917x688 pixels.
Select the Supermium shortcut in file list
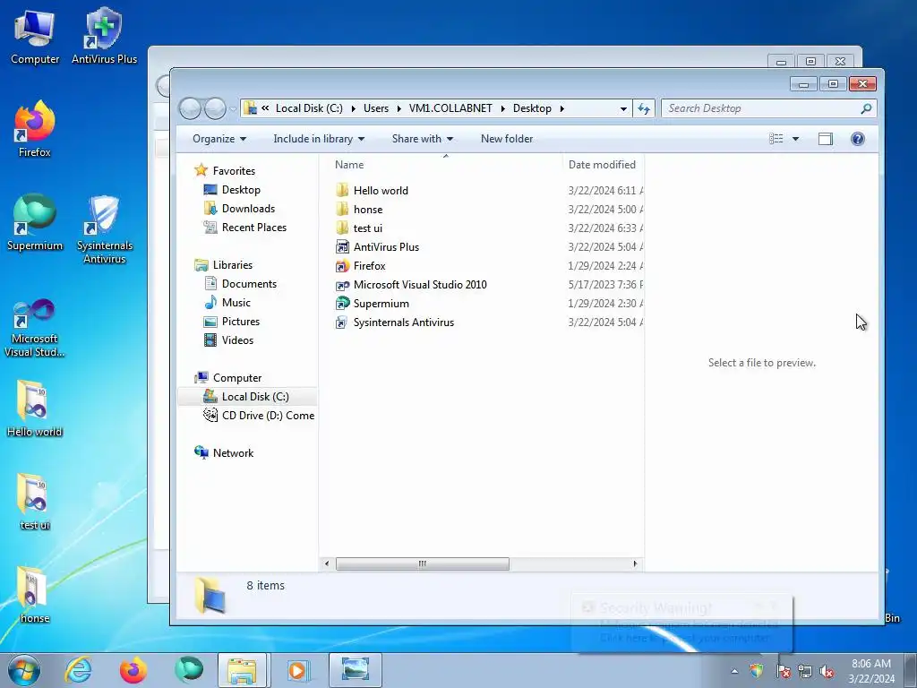pyautogui.click(x=381, y=303)
